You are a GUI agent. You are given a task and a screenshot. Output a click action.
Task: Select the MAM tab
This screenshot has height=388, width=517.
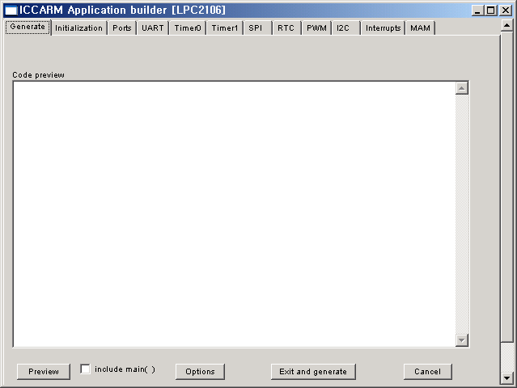tap(421, 28)
